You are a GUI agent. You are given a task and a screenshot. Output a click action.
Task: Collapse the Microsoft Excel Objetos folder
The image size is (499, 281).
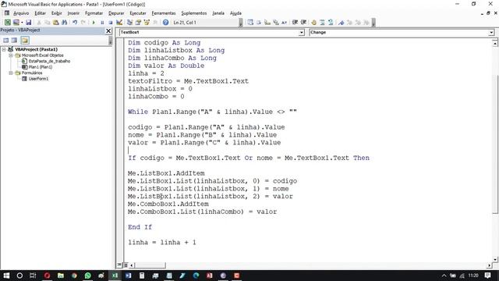point(11,55)
